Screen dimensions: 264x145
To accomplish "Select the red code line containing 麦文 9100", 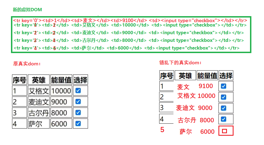I will pyautogui.click(x=130, y=21).
